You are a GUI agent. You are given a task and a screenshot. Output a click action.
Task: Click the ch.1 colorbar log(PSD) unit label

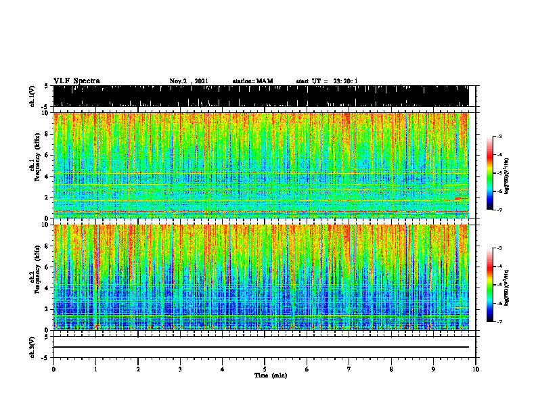[507, 176]
